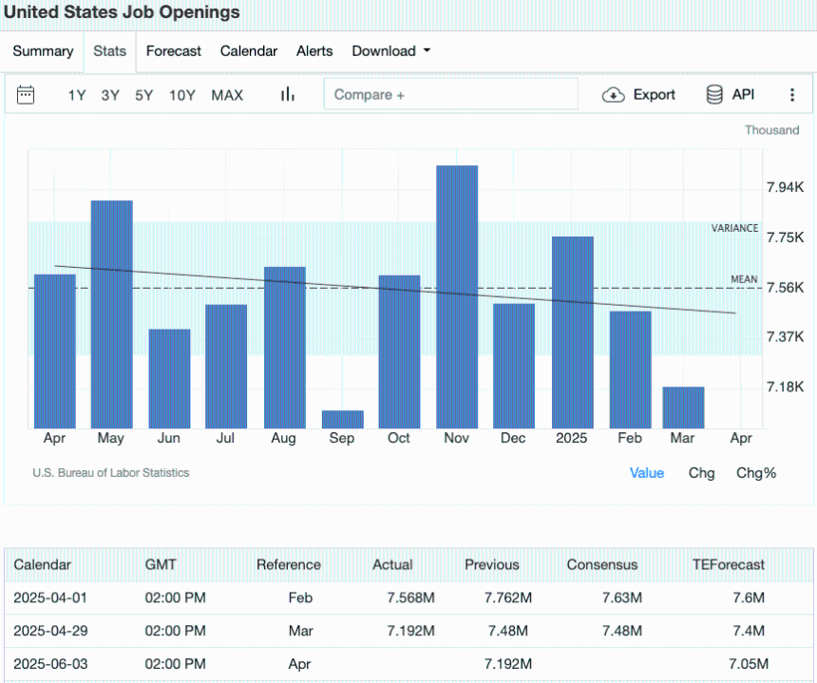The width and height of the screenshot is (817, 683).
Task: Select the 1Y time range
Action: (77, 95)
